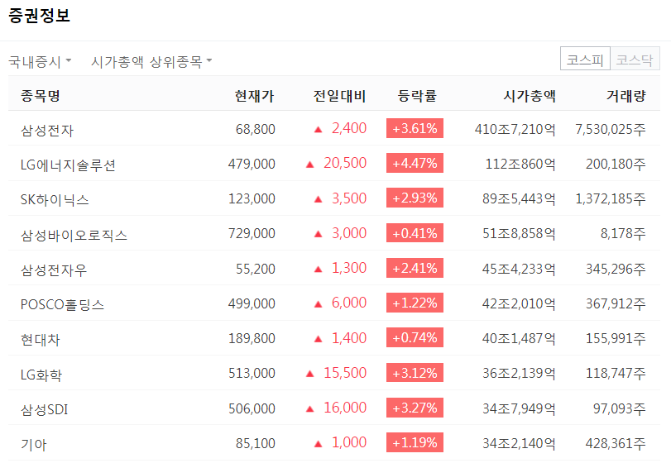671x463 pixels.
Task: Click the 513,000 current price
Action: [x=252, y=373]
